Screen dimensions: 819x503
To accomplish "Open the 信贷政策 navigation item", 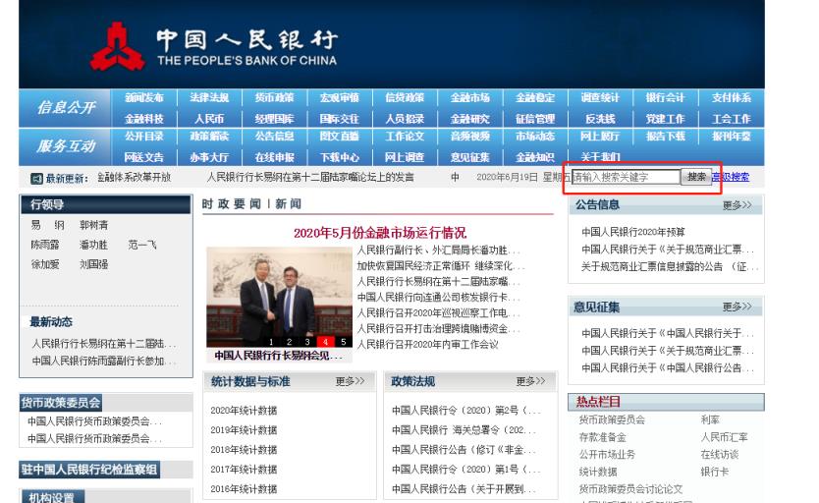I will coord(405,97).
